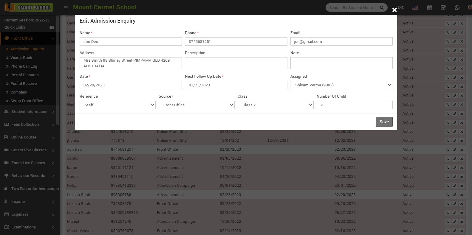Viewport: 472px width, 235px height.
Task: Open the Class dropdown showing Class 2
Action: pos(275,105)
